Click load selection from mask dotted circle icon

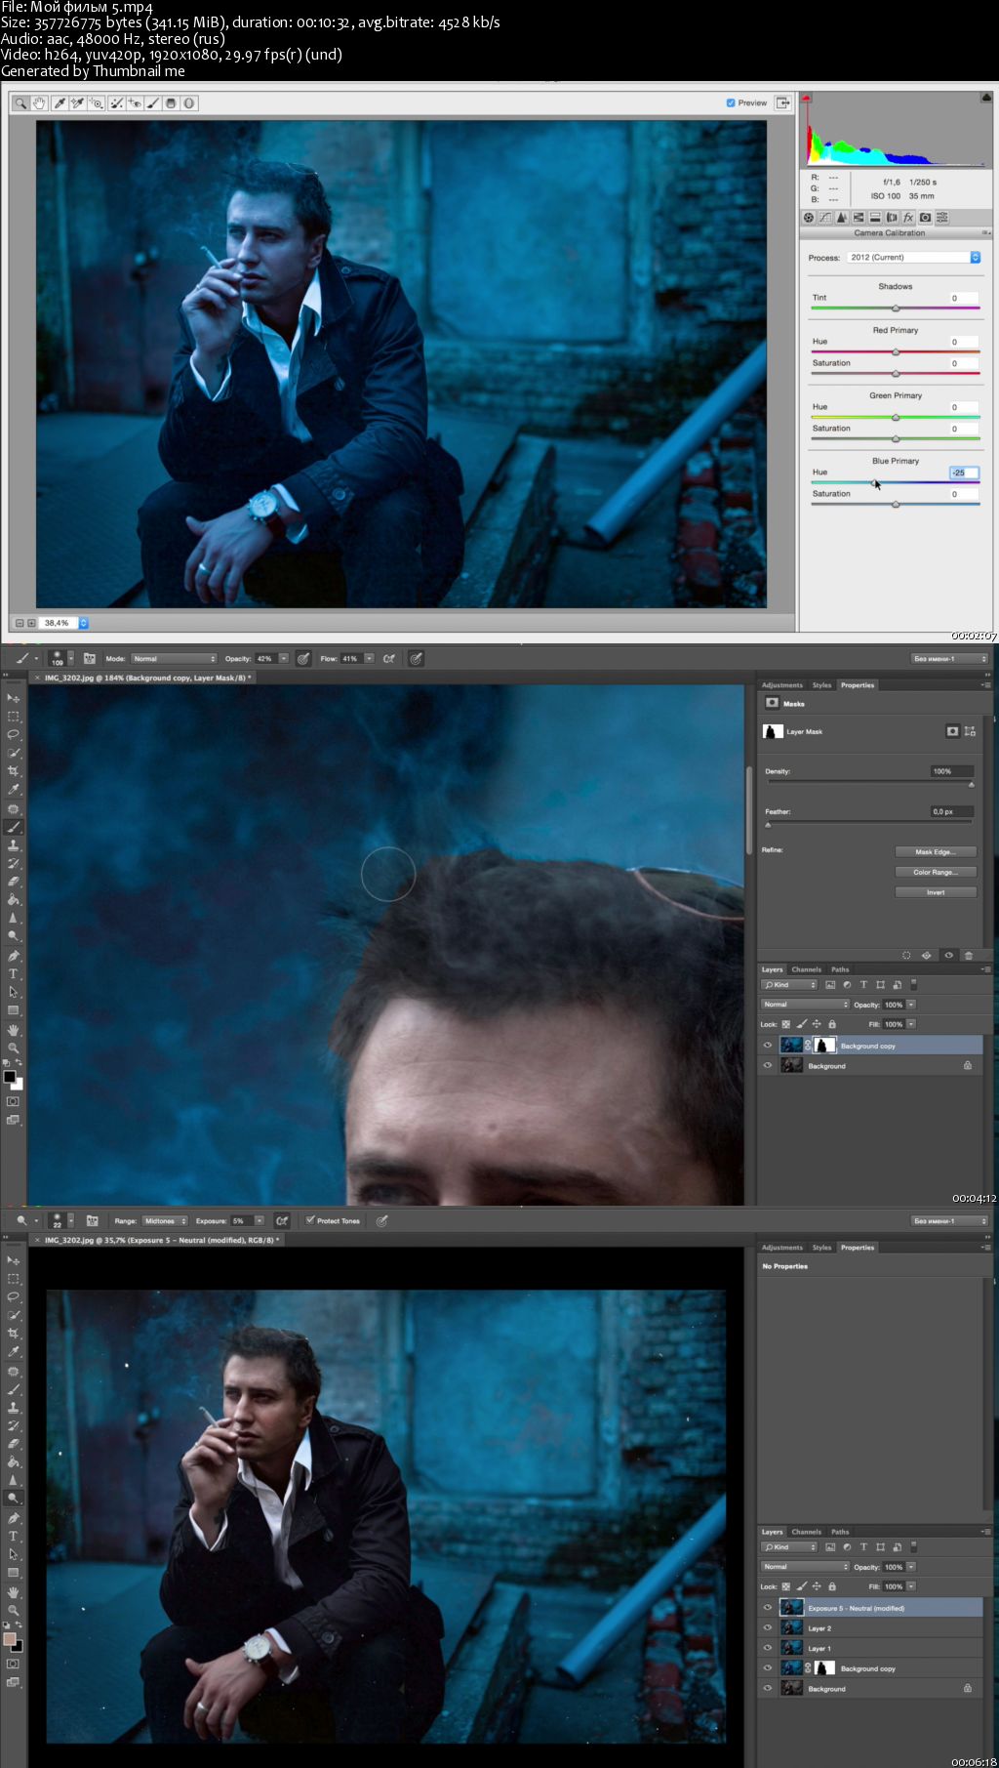click(906, 955)
